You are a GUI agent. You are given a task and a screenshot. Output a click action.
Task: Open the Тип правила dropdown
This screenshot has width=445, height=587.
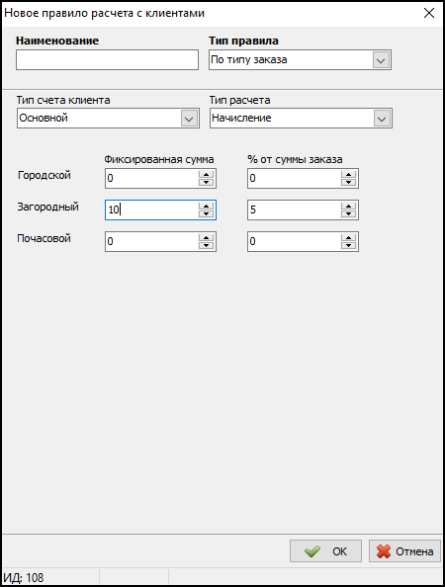pyautogui.click(x=381, y=60)
